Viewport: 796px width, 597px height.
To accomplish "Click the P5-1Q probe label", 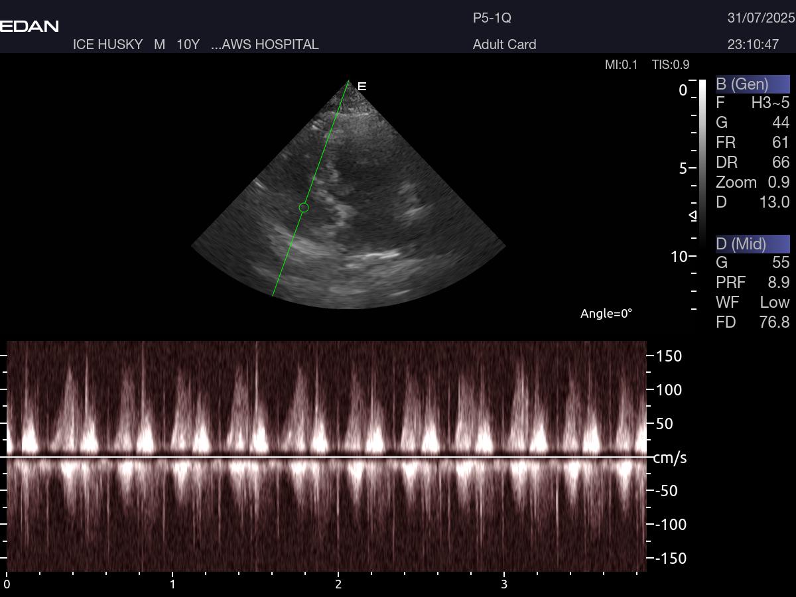I will point(492,18).
